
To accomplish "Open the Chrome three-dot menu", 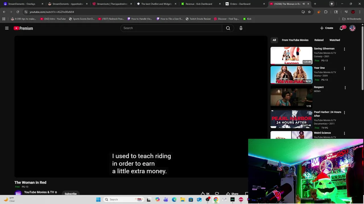I will 360,12.
